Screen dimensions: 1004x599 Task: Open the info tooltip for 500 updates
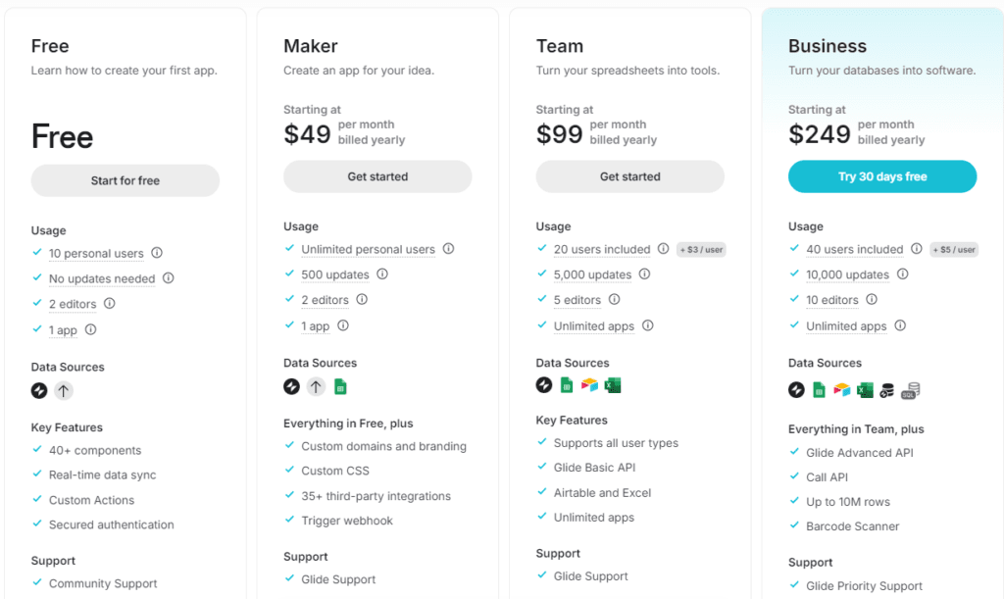pos(382,274)
